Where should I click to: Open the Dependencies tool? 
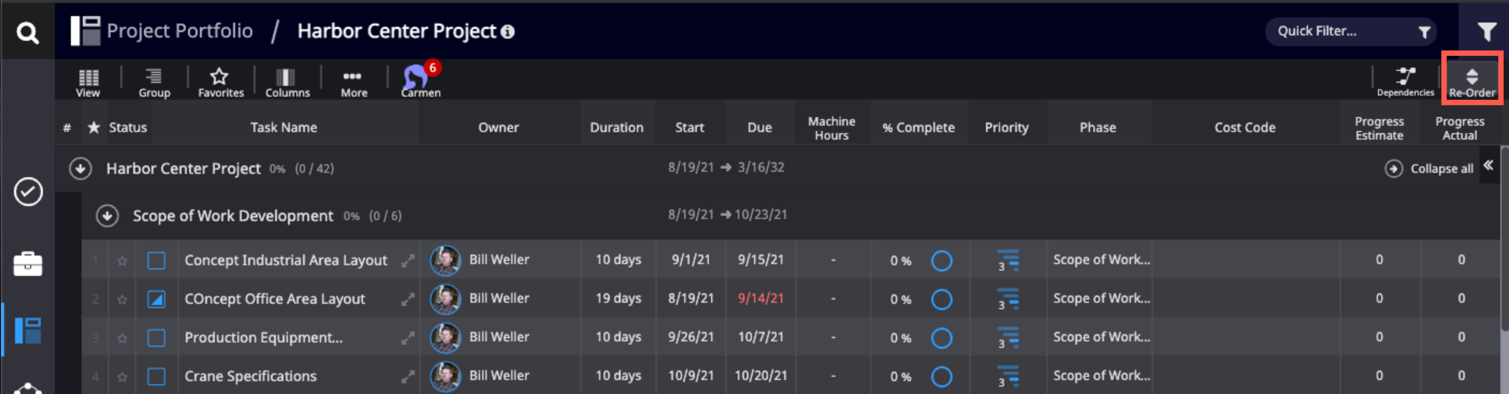click(x=1405, y=82)
